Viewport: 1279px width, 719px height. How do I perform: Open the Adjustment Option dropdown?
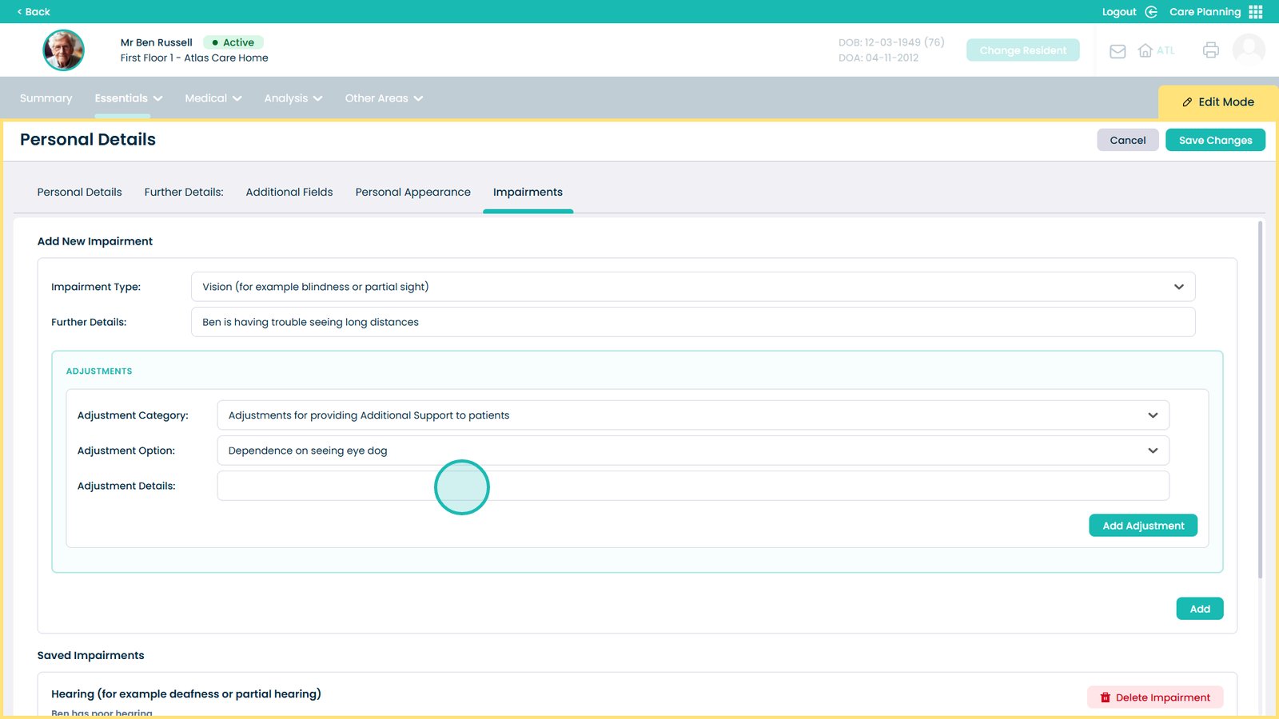(1153, 450)
